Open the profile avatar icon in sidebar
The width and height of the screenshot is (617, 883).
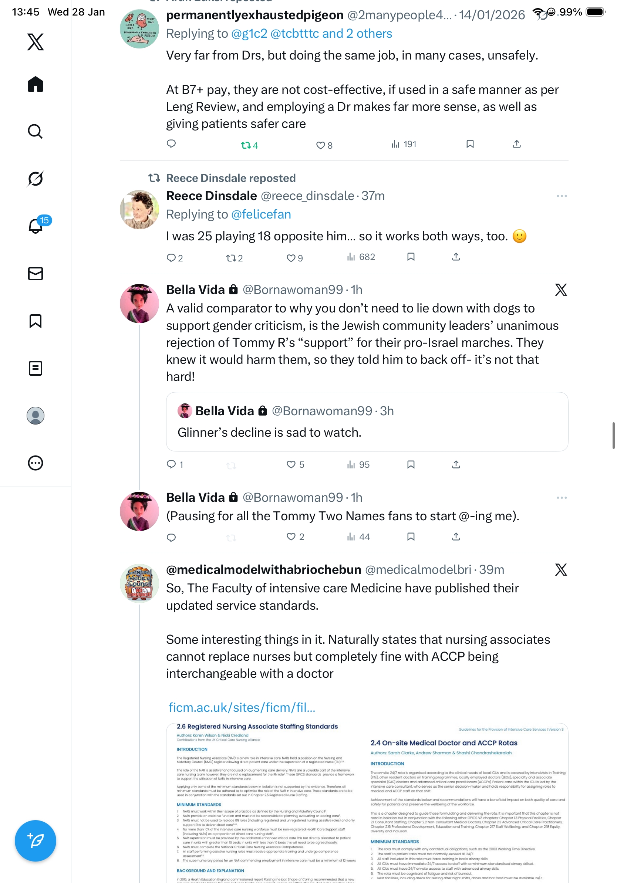click(36, 416)
